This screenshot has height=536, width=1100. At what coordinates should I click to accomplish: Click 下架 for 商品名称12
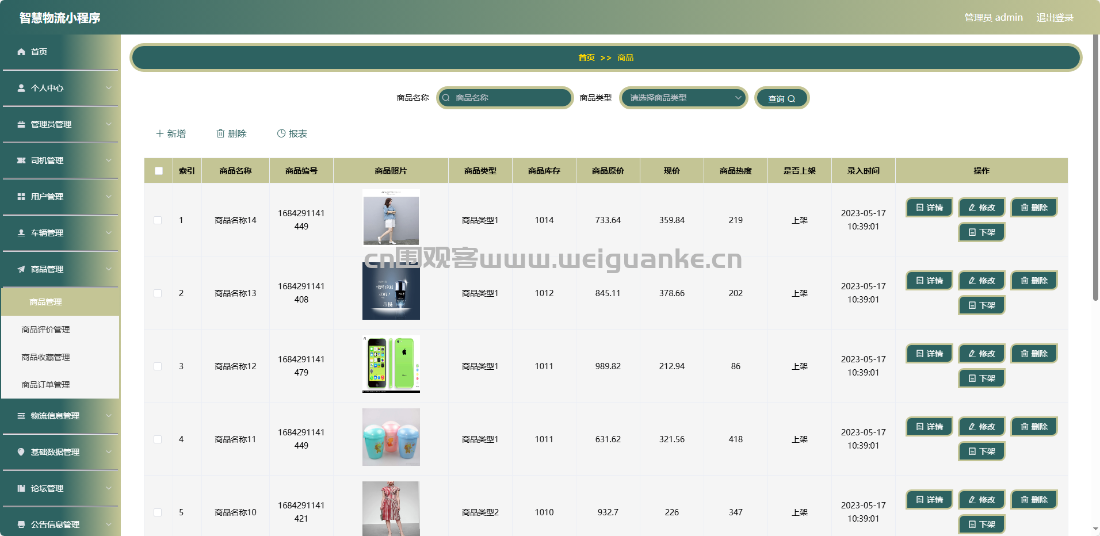[981, 378]
